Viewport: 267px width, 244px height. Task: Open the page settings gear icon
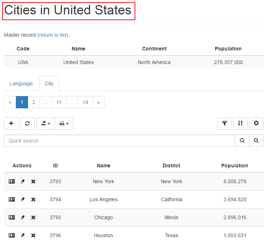[x=256, y=123]
